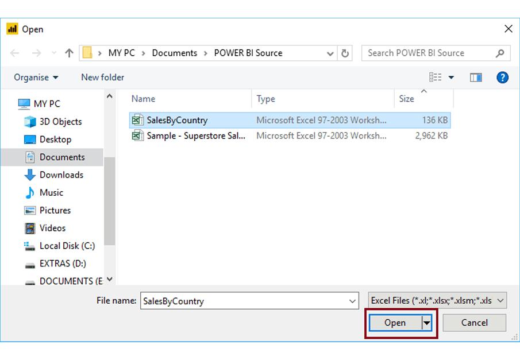
Task: Click the Superstore Excel file icon
Action: (138, 136)
